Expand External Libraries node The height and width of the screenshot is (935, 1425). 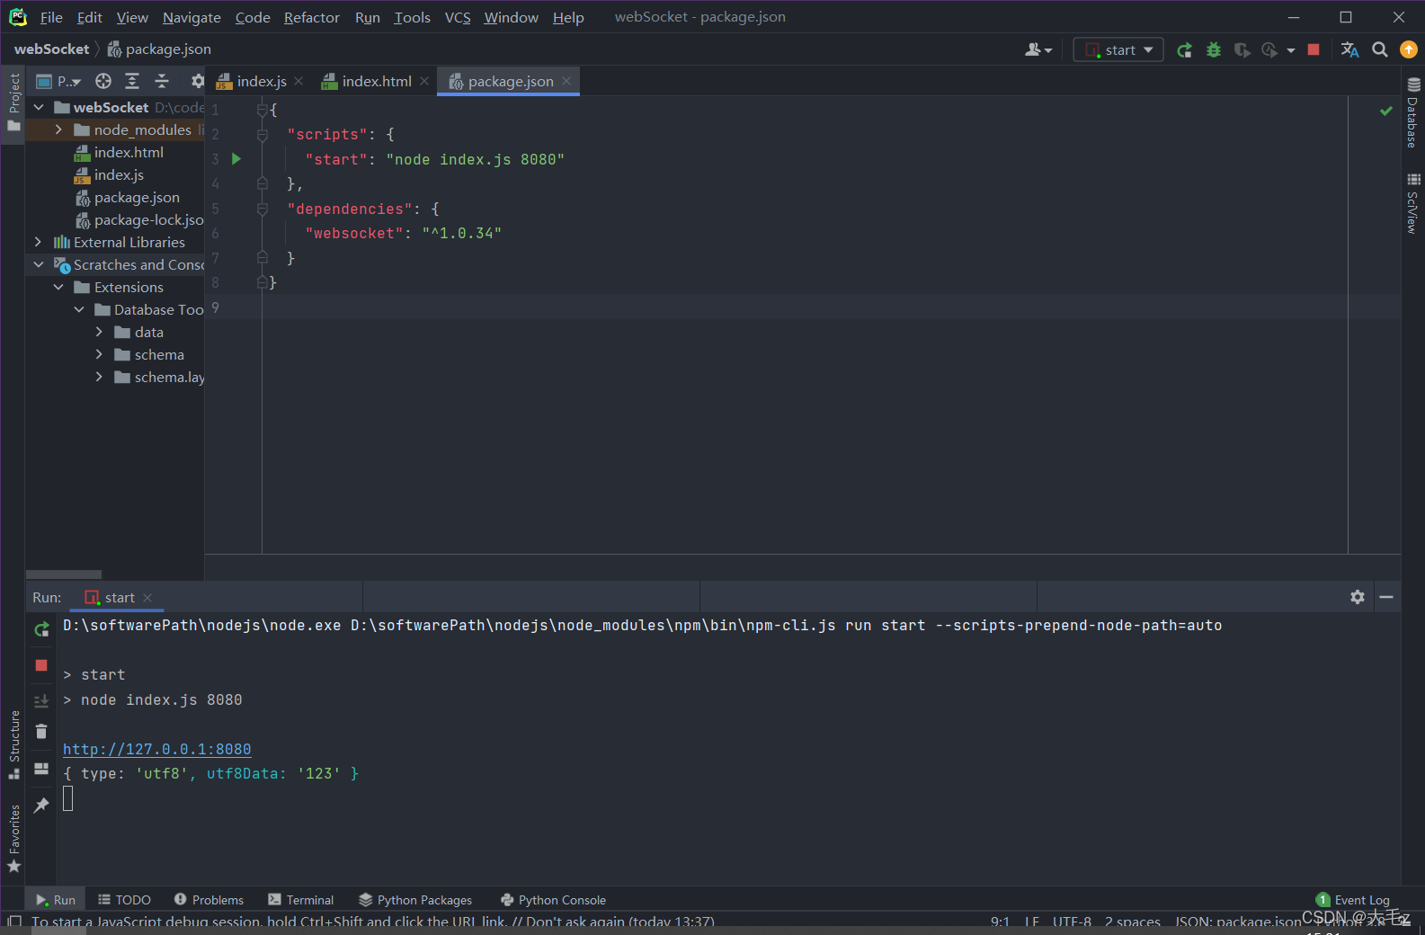38,242
